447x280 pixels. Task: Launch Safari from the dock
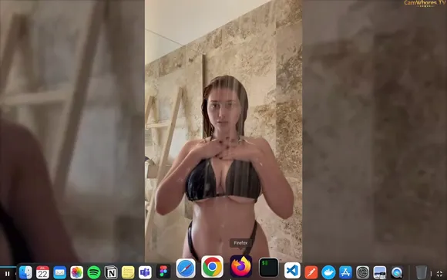(x=186, y=268)
